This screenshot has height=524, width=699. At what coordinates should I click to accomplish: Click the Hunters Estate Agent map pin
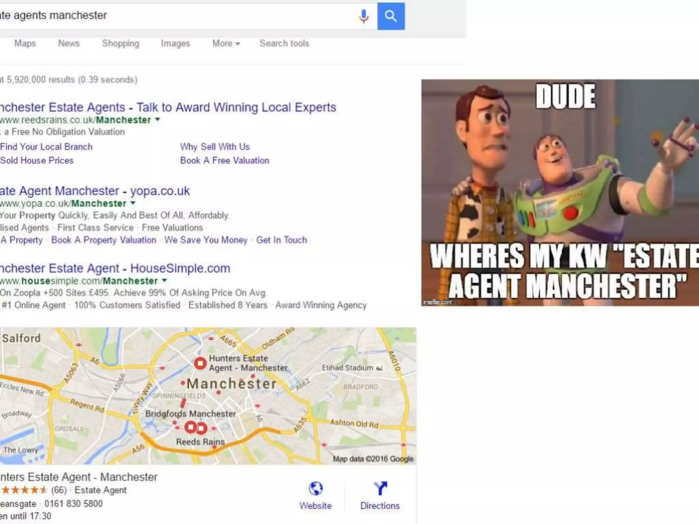[x=200, y=363]
